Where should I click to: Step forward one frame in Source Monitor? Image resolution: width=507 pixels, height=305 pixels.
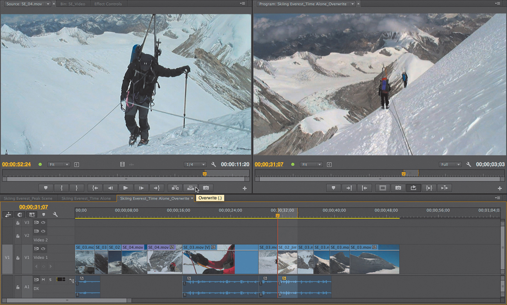(141, 188)
